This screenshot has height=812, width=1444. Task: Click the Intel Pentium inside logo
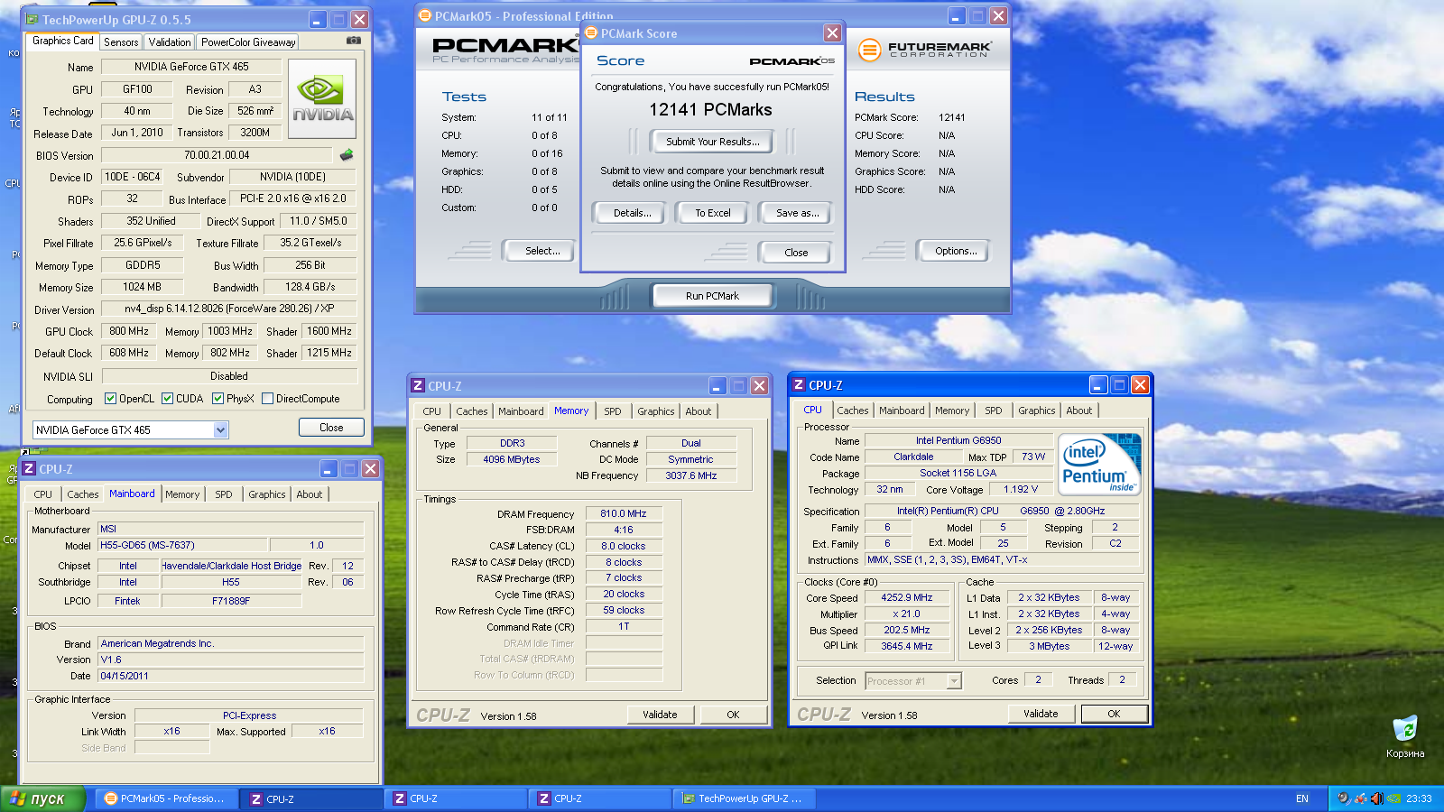tap(1100, 464)
